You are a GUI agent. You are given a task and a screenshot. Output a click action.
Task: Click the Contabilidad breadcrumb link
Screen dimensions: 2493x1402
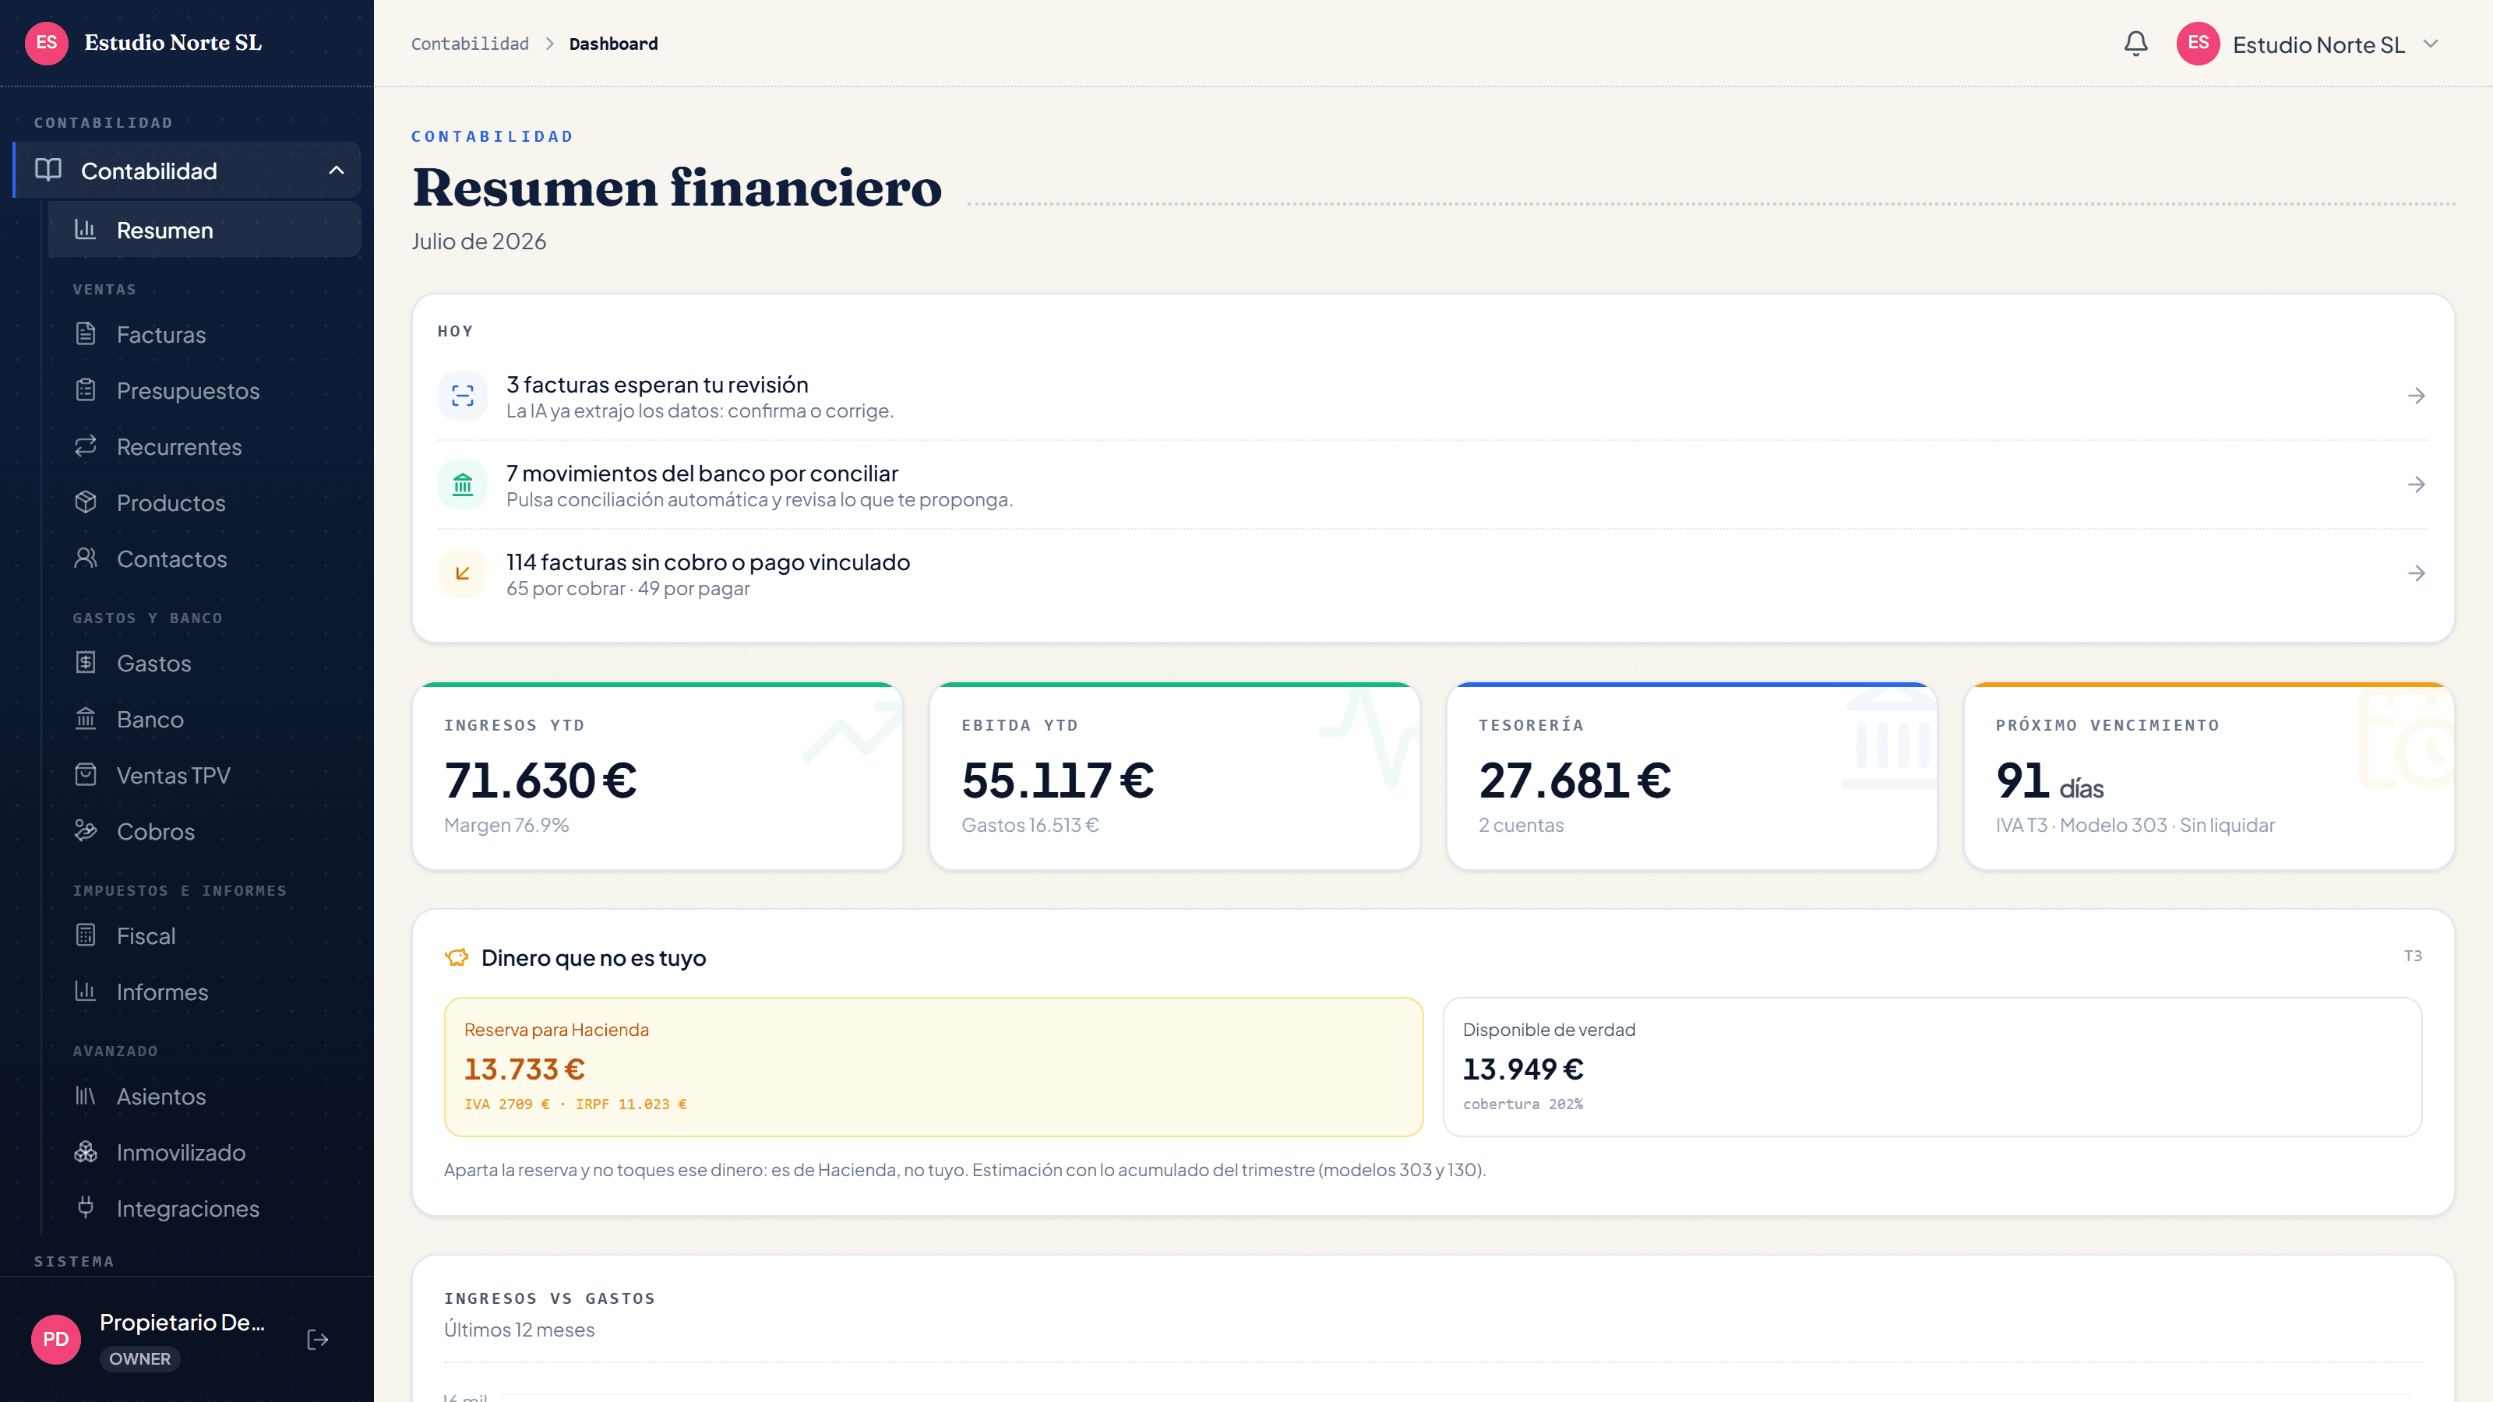pyautogui.click(x=469, y=44)
